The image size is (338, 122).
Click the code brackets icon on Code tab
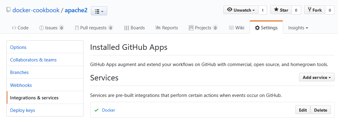tap(14, 28)
